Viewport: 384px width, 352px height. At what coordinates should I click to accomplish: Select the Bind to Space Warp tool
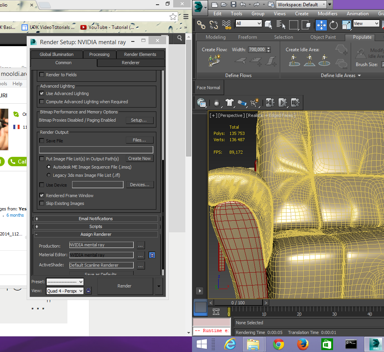tap(226, 25)
